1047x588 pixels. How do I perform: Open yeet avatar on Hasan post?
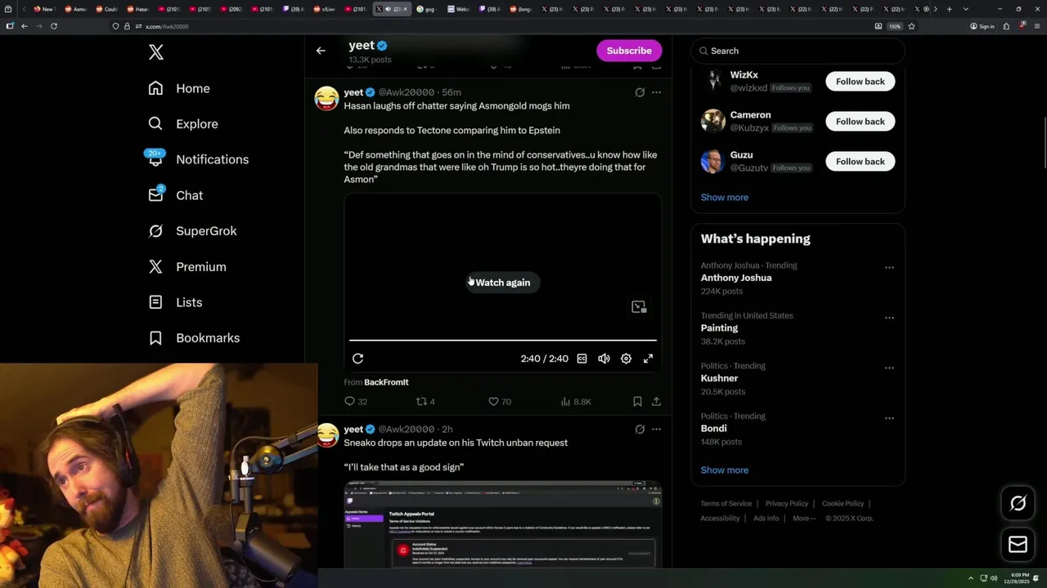point(327,99)
